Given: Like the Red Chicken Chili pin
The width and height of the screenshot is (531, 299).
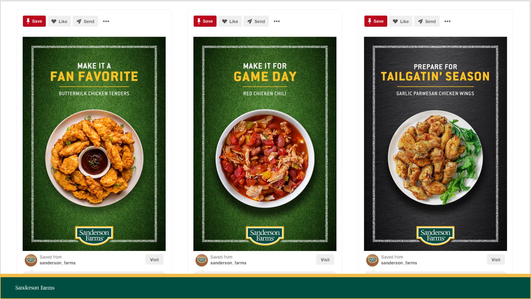Looking at the screenshot, I should coord(230,21).
